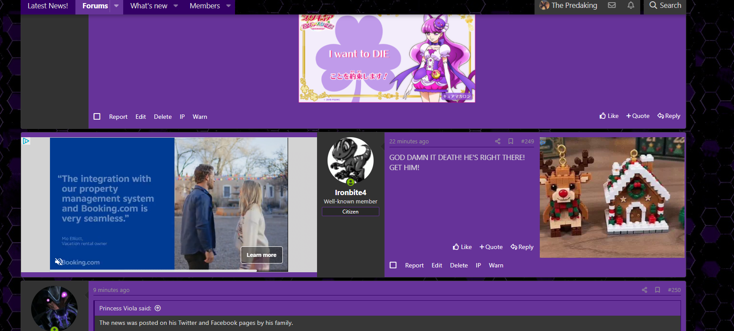Jump to Princess Viola's quoted post arrow
This screenshot has height=331, width=734.
[x=158, y=308]
